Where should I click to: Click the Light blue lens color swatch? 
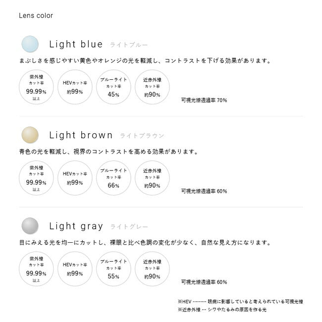(x=30, y=44)
